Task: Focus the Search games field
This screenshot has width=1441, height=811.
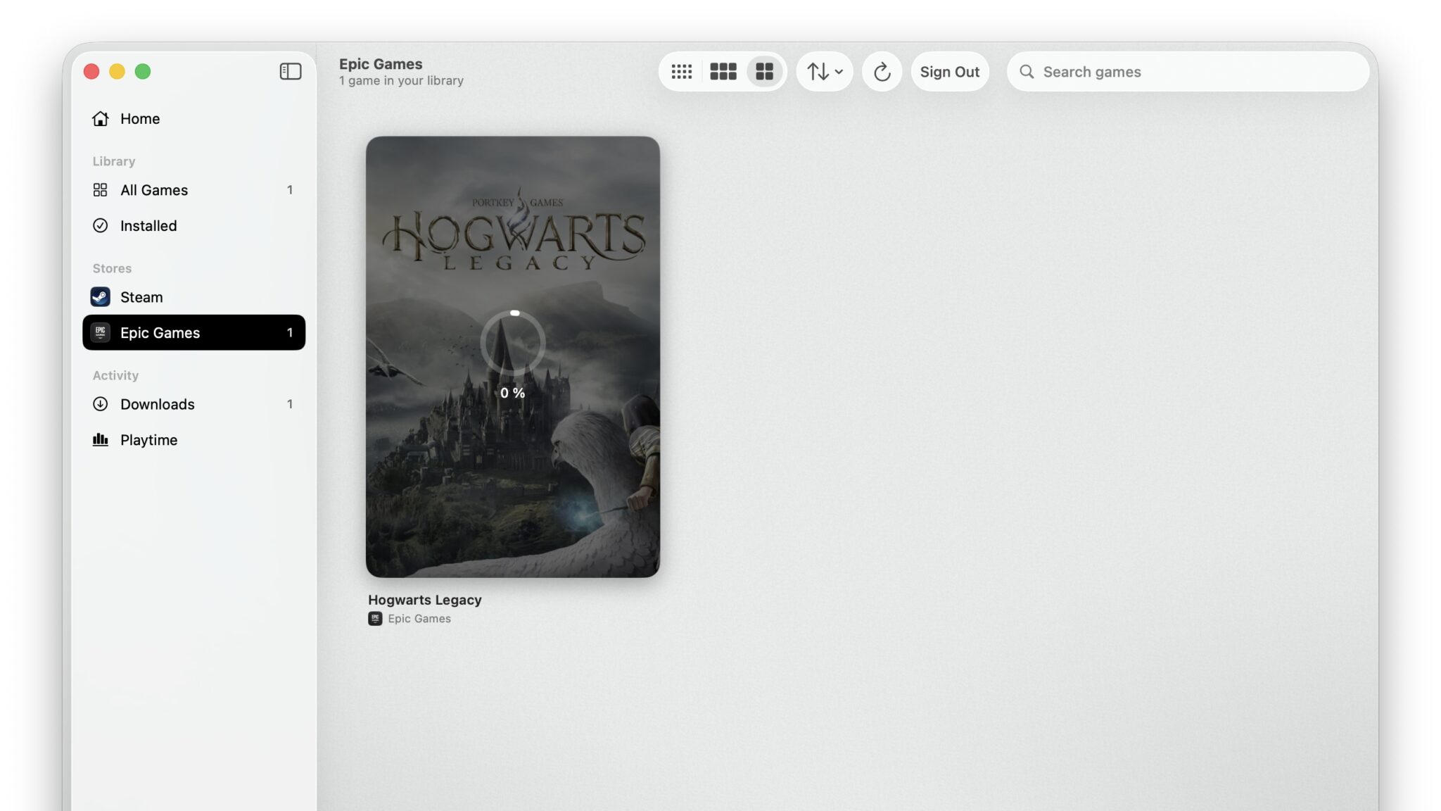Action: (x=1187, y=72)
